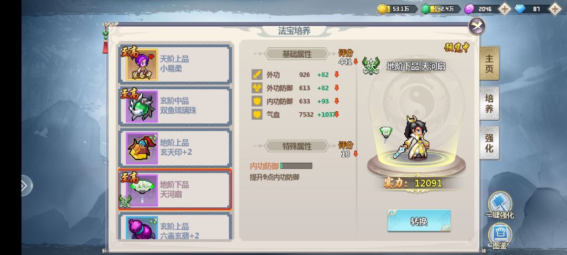
Task: Click the 妖 emblem beside 地阶下品 天河扇
Action: pyautogui.click(x=371, y=66)
